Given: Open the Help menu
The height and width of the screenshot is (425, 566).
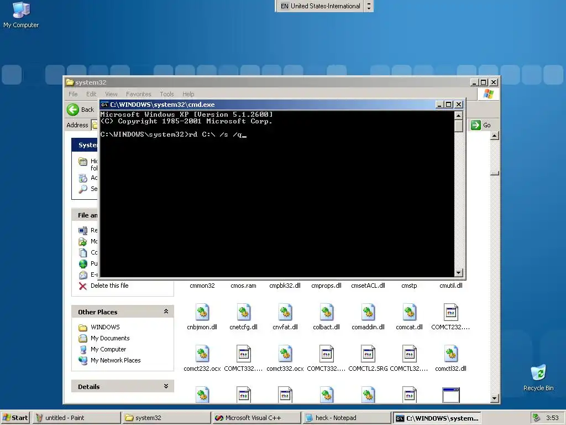Looking at the screenshot, I should (188, 94).
